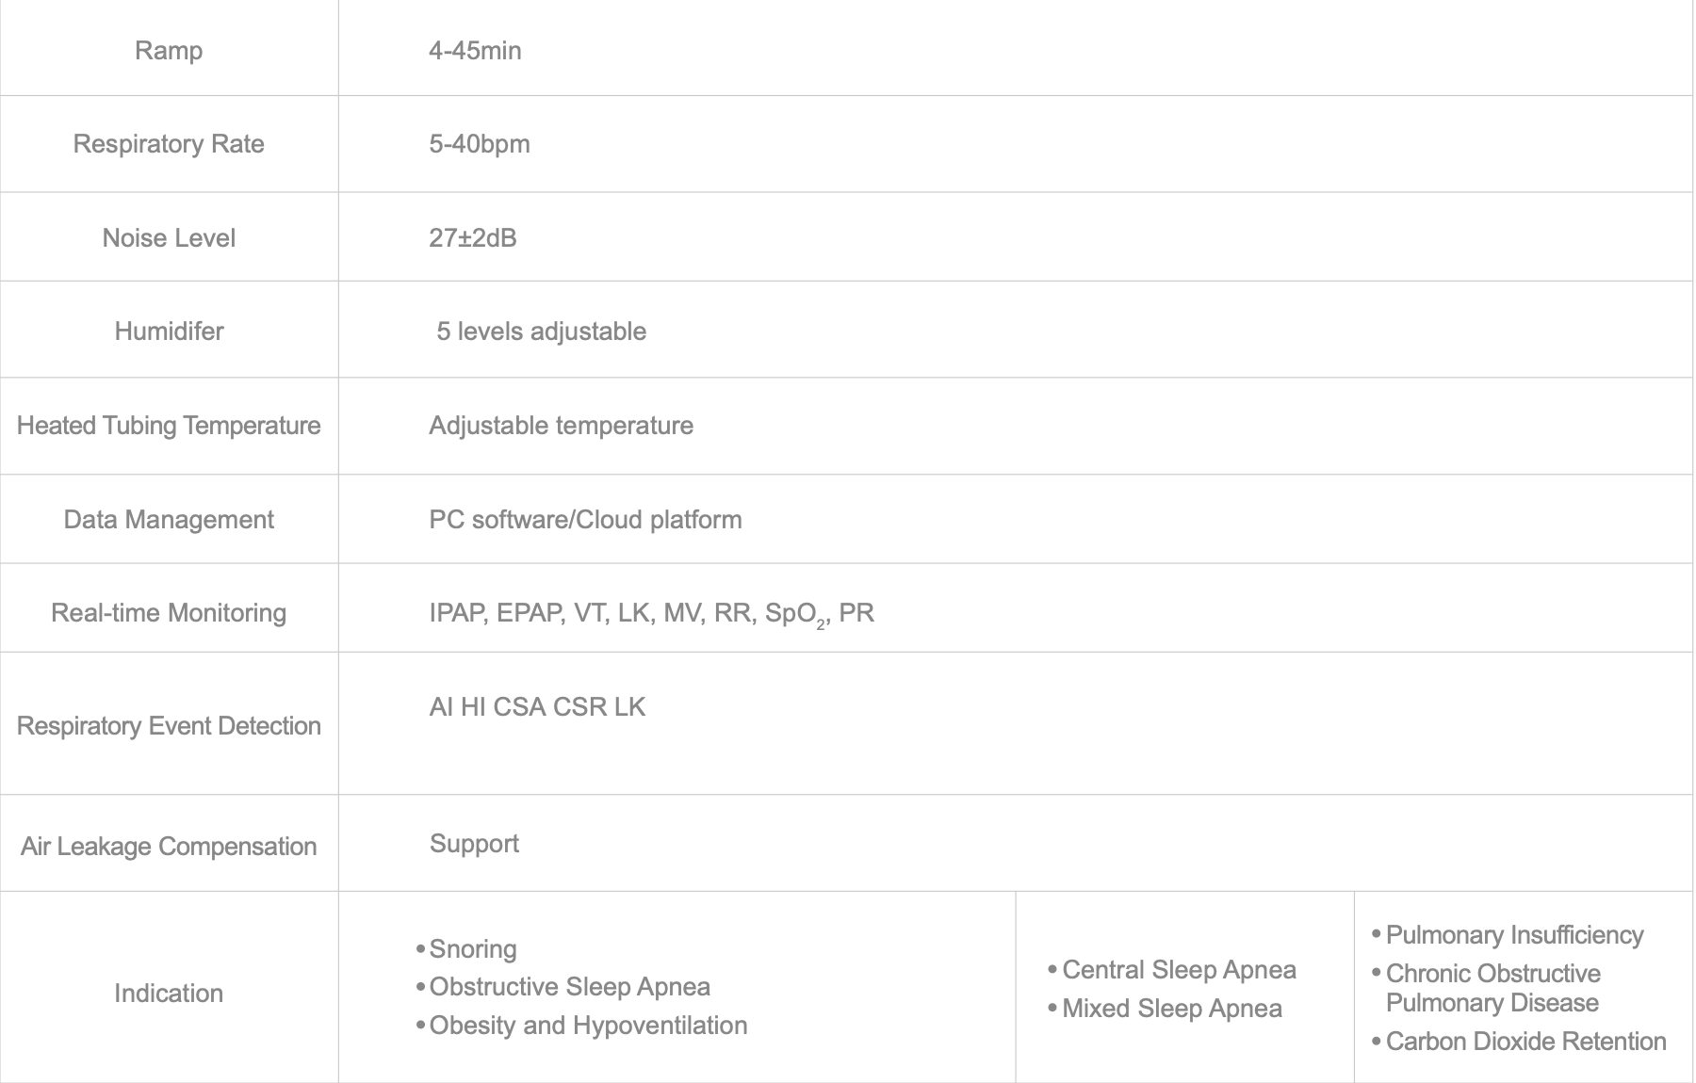This screenshot has height=1083, width=1696.
Task: Select the 5-40bpm value
Action: (480, 144)
